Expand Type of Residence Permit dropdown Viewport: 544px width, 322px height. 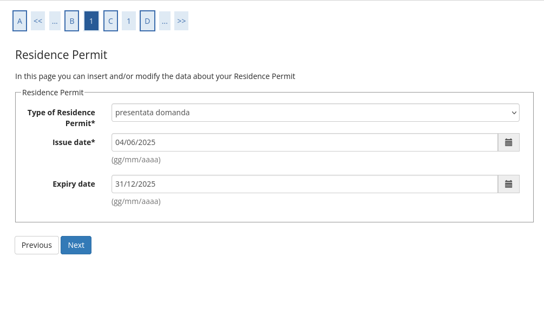coord(315,113)
